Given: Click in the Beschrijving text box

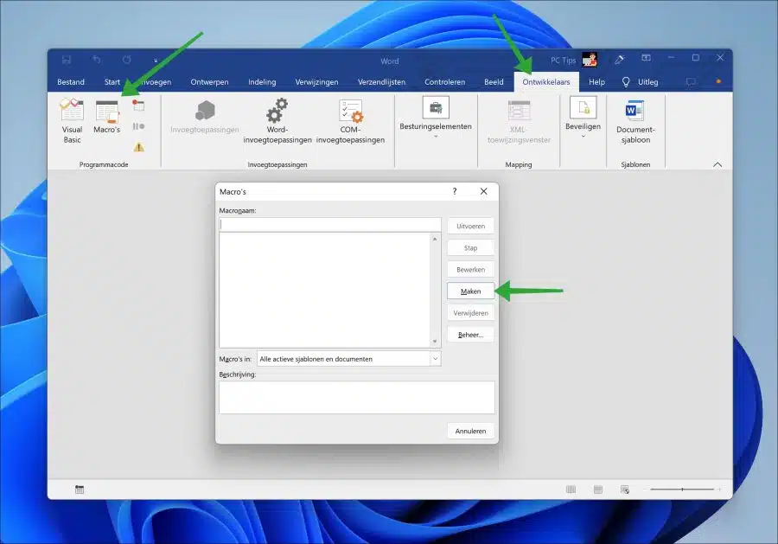Looking at the screenshot, I should coord(357,397).
